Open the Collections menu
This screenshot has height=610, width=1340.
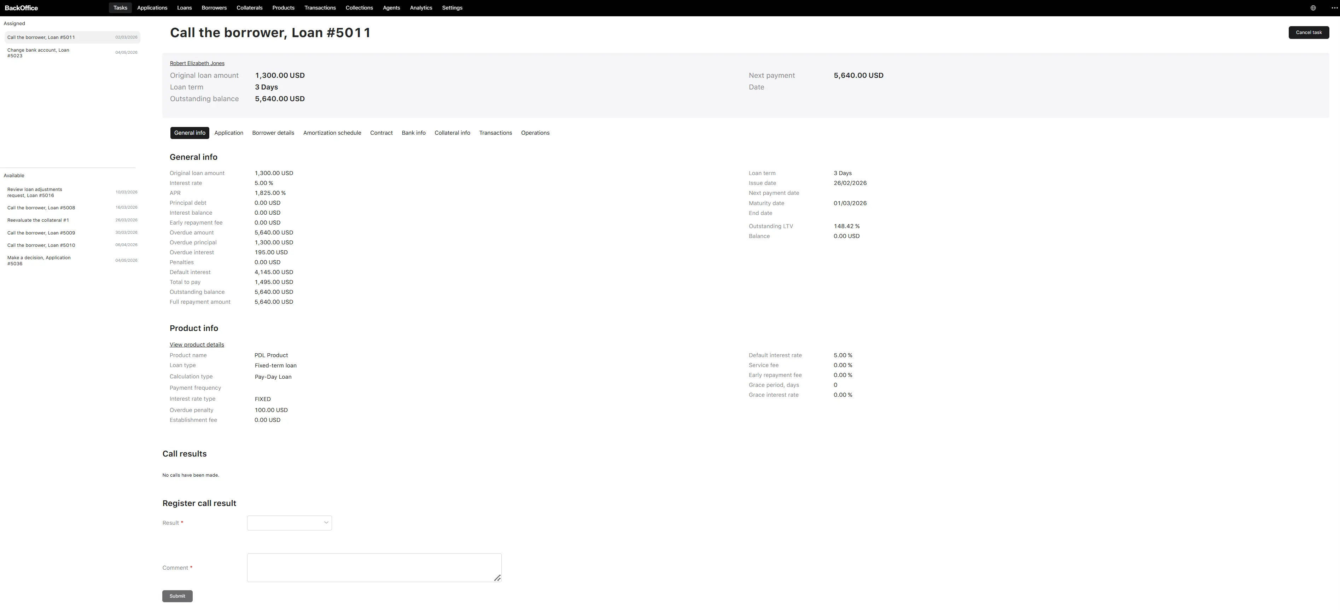(x=359, y=8)
